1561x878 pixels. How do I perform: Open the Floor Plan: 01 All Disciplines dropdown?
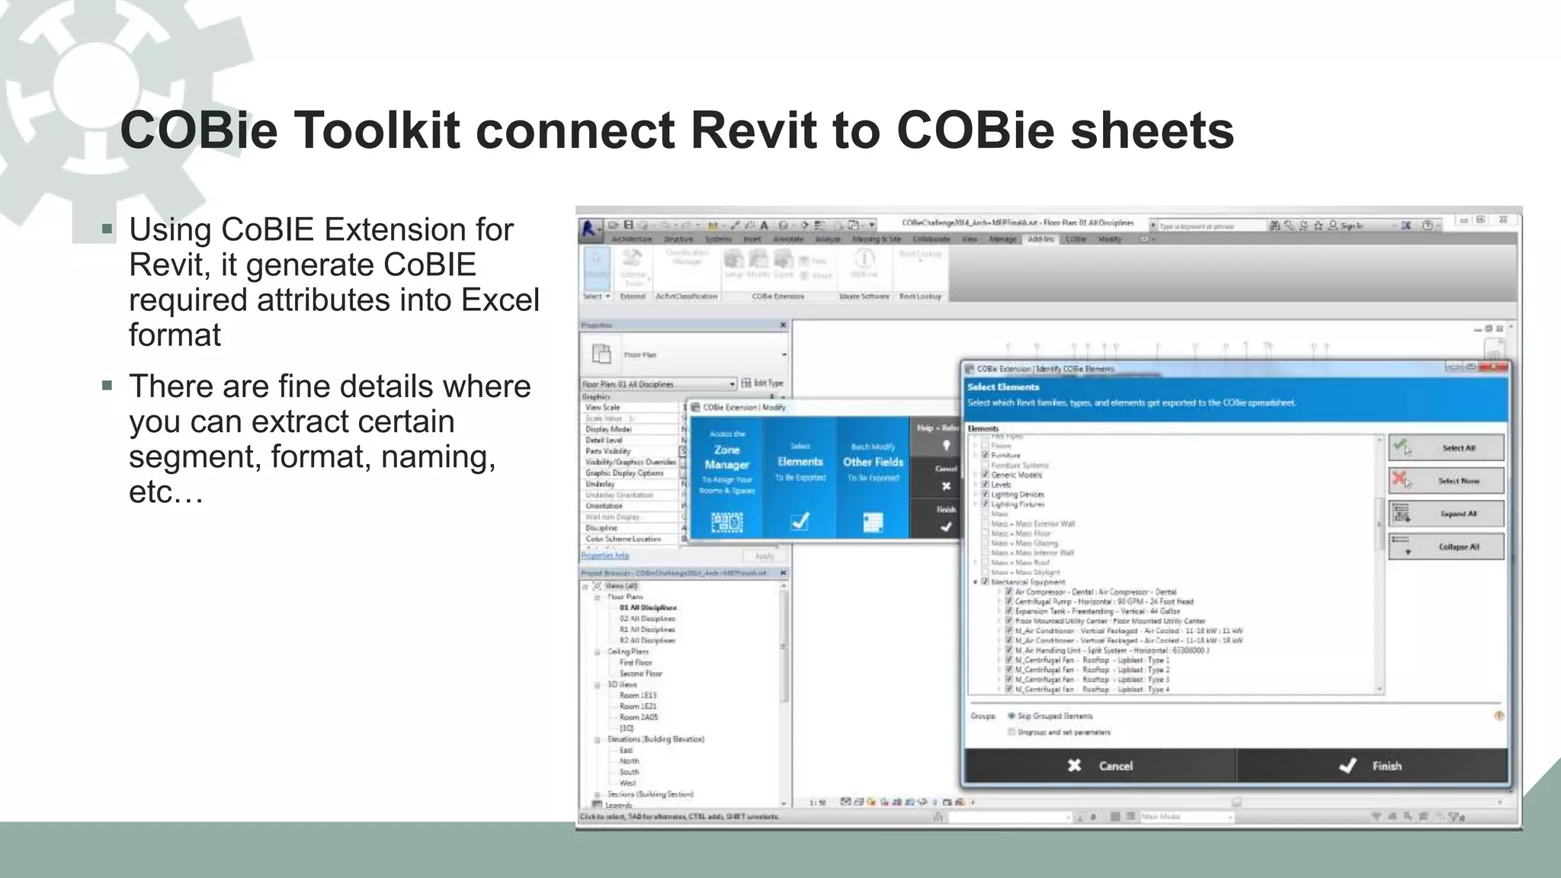click(x=732, y=384)
